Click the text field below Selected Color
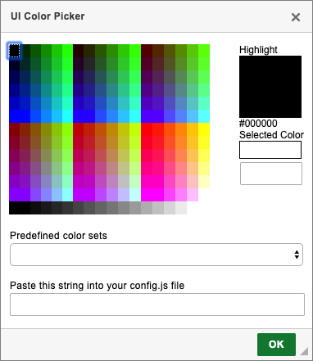 point(271,174)
